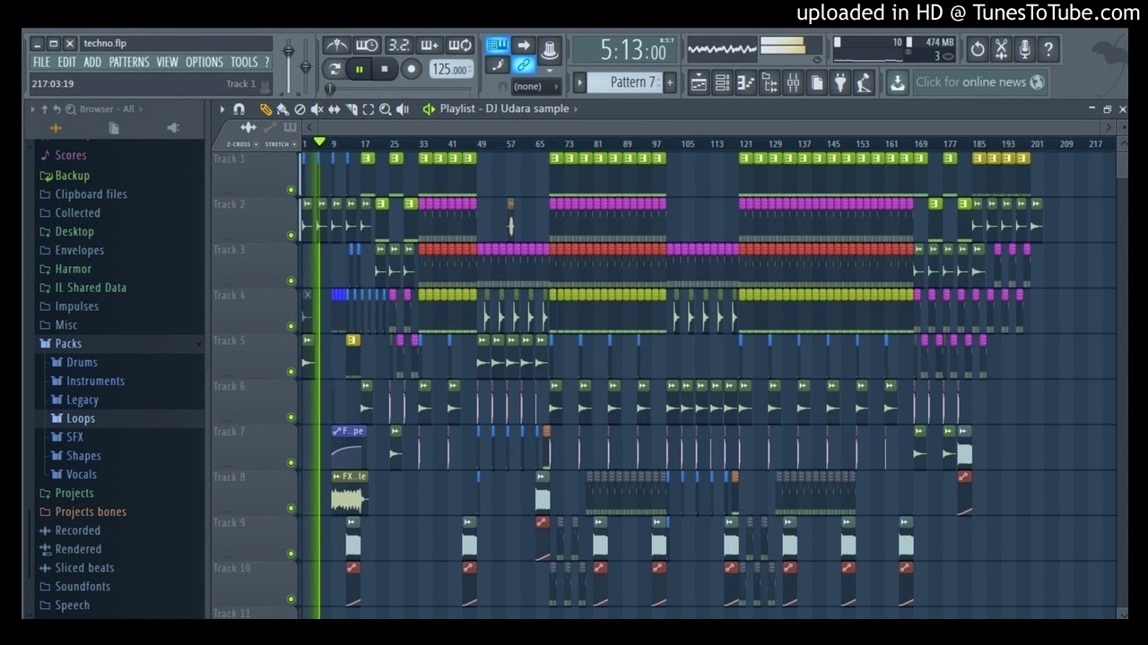
Task: Click the multilink controllers link icon
Action: pyautogui.click(x=524, y=65)
